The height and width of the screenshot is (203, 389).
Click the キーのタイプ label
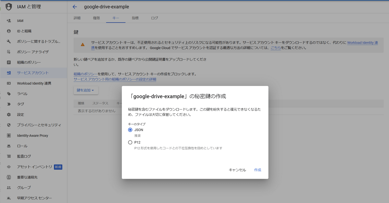point(137,124)
